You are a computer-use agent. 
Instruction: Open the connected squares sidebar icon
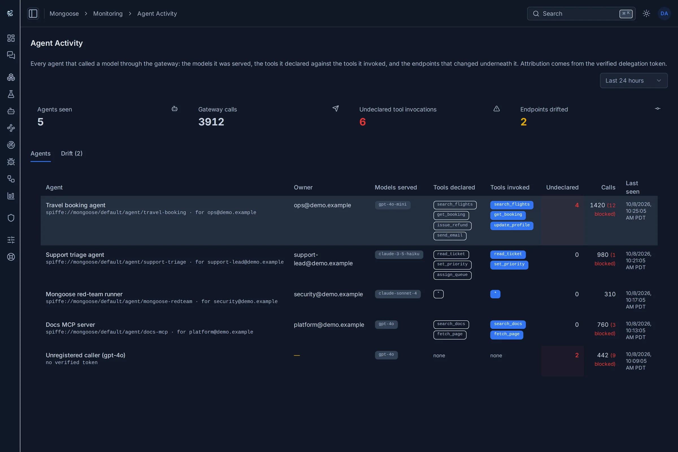(x=11, y=179)
